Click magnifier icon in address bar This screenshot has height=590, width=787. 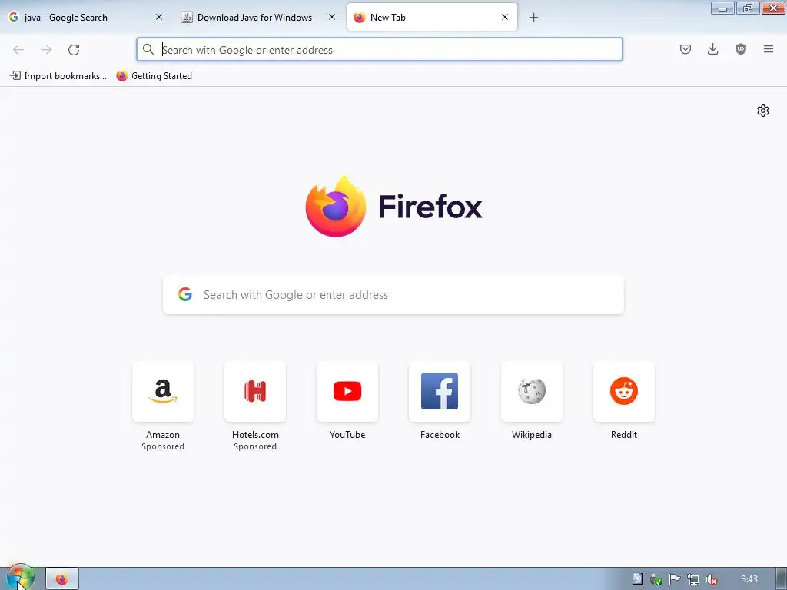[148, 49]
